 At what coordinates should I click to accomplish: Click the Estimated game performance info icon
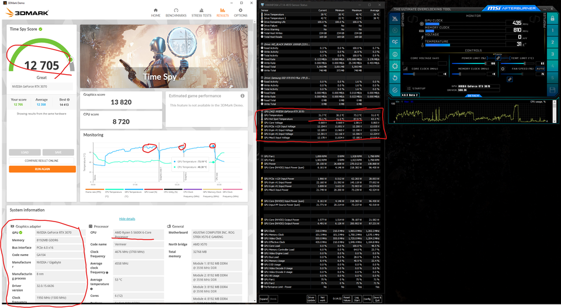pyautogui.click(x=242, y=96)
